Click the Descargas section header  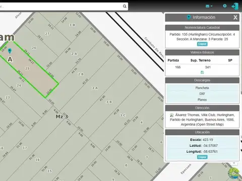point(202,80)
